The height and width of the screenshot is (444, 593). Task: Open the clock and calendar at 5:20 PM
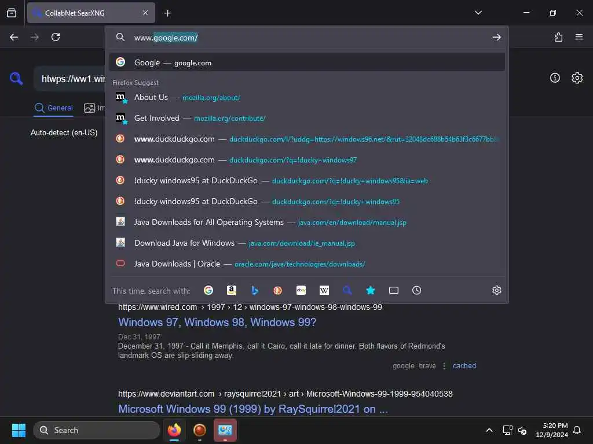tap(552, 430)
